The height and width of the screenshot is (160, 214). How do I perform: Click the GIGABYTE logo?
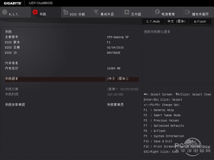tap(13, 3)
